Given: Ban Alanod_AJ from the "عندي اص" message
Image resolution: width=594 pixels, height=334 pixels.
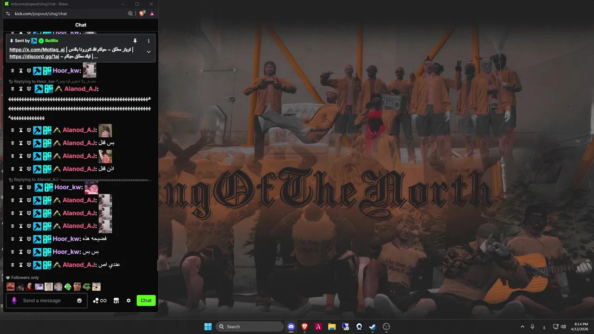Looking at the screenshot, I should (x=29, y=265).
